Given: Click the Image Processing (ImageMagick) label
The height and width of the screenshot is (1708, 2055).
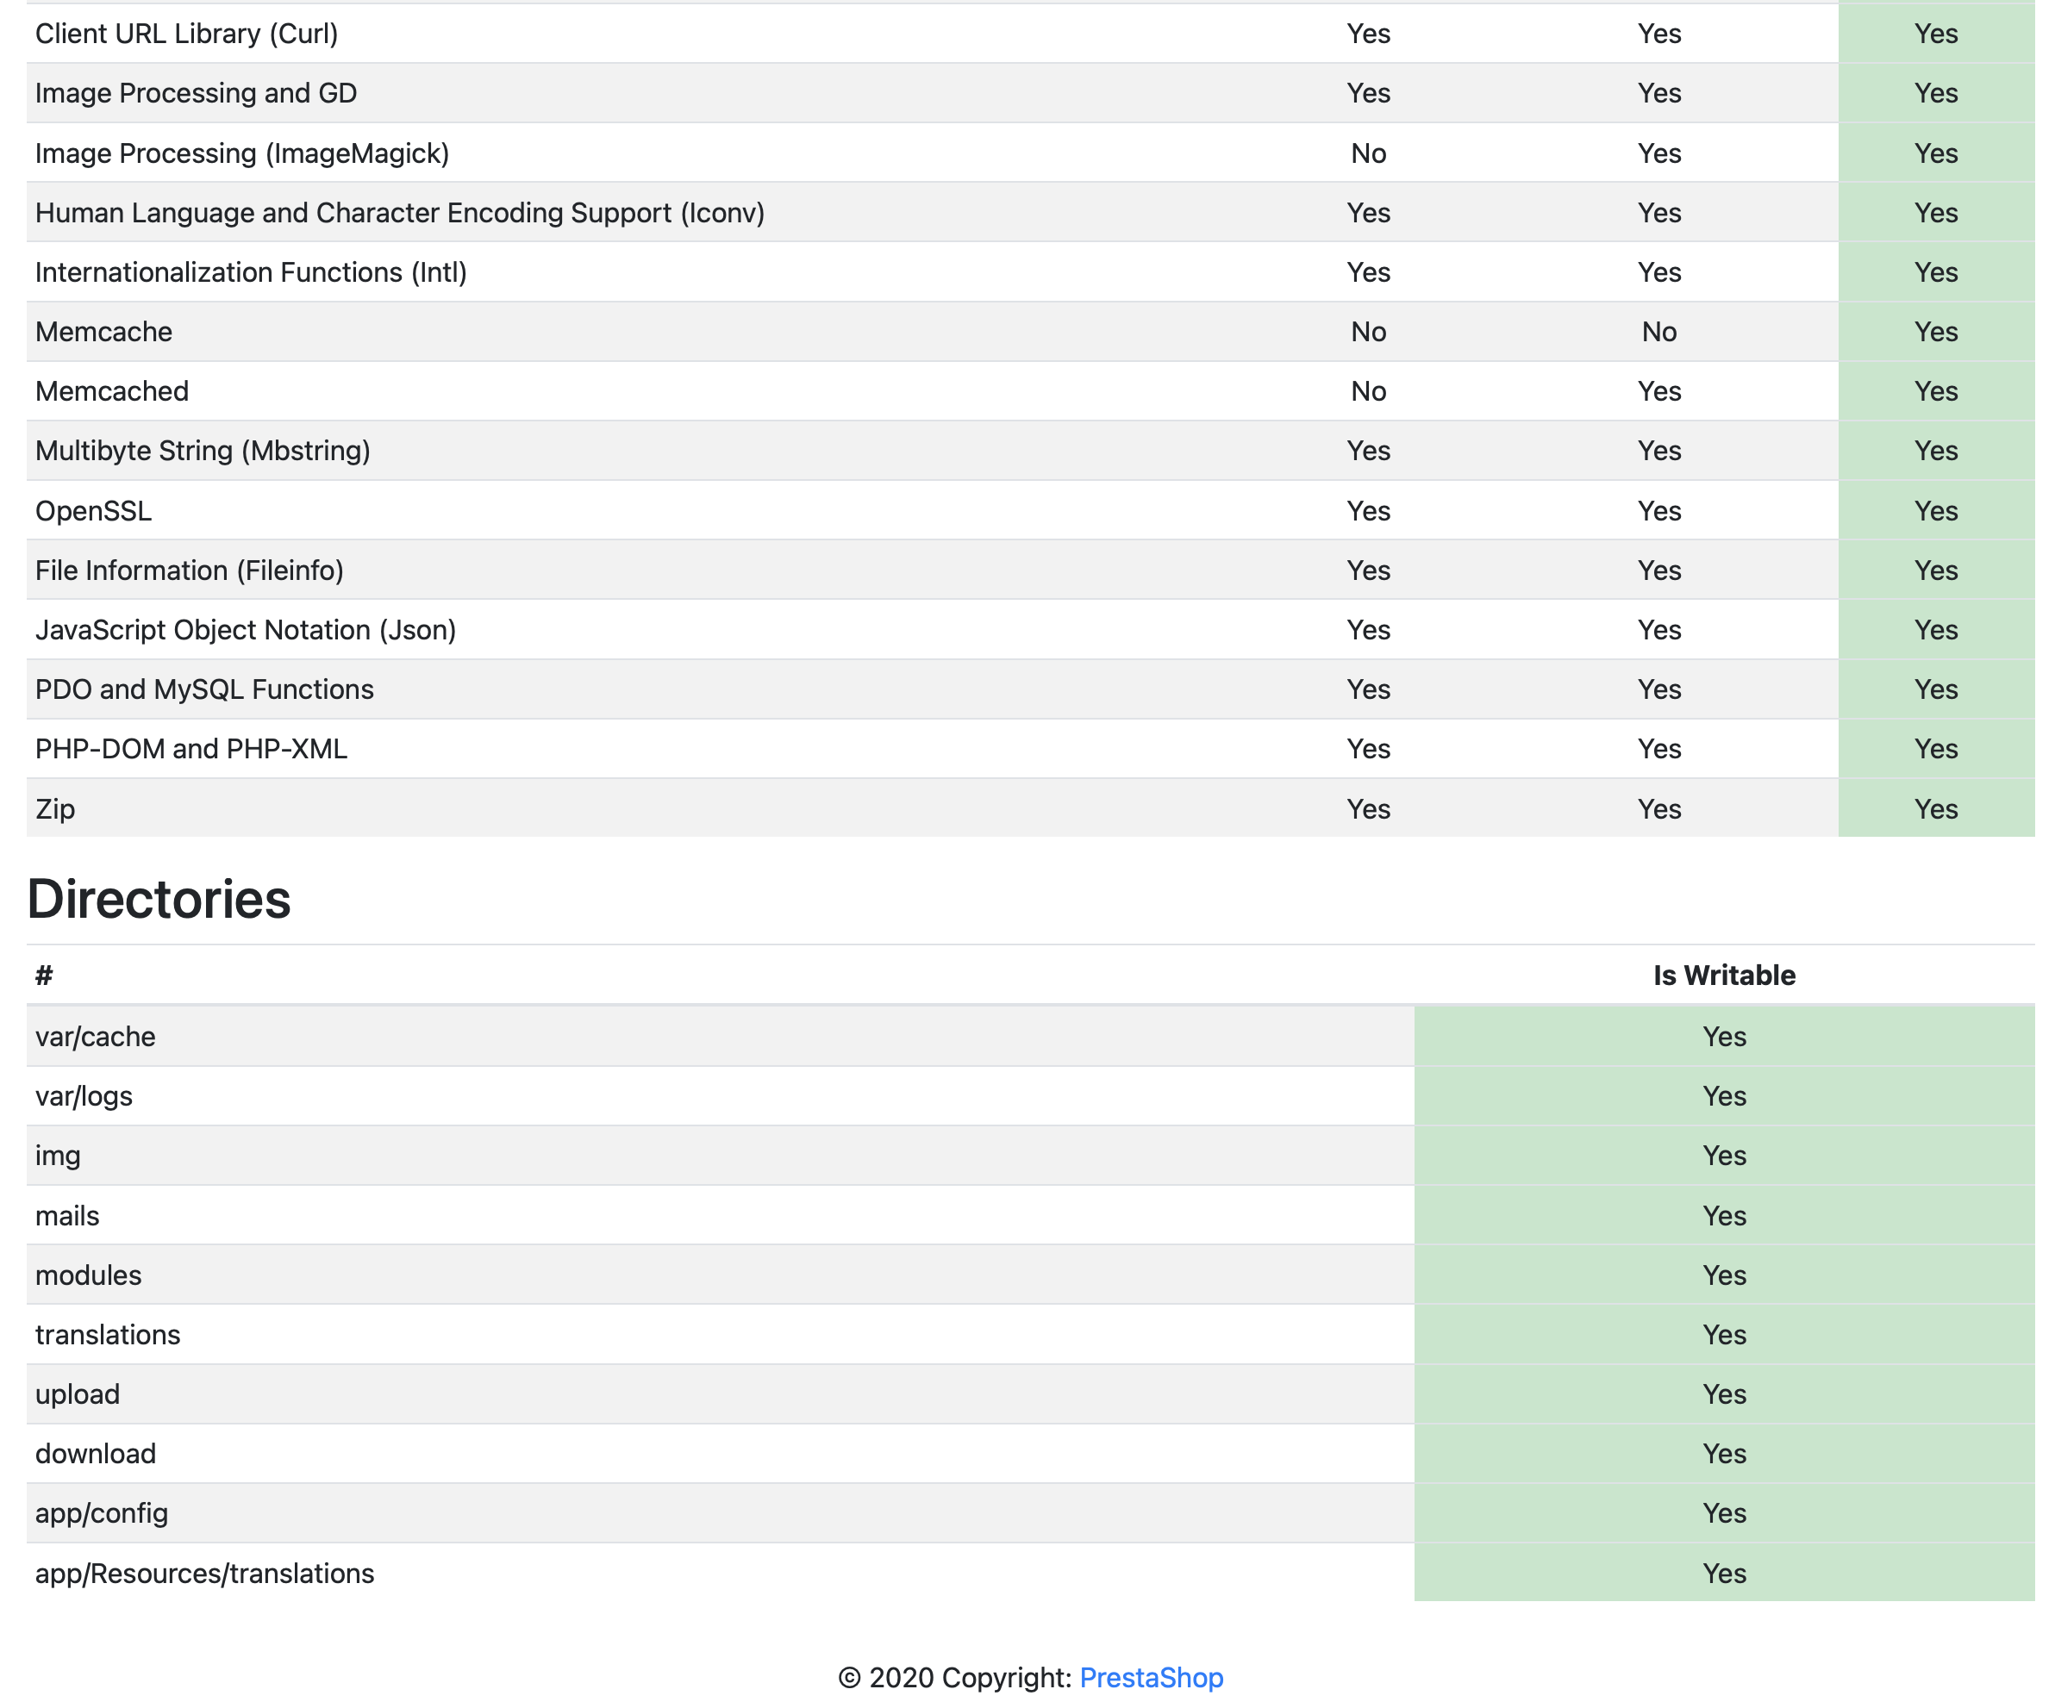Looking at the screenshot, I should [241, 153].
